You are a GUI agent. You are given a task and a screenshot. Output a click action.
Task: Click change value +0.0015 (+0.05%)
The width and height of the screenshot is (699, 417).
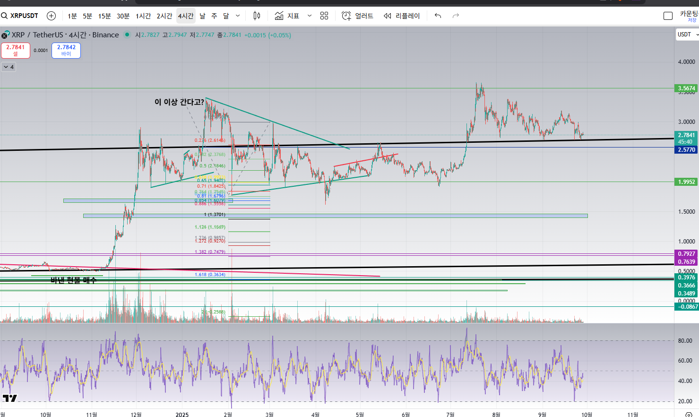268,35
